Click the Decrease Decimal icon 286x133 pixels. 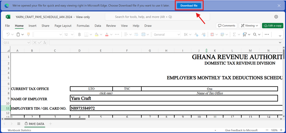(203, 34)
